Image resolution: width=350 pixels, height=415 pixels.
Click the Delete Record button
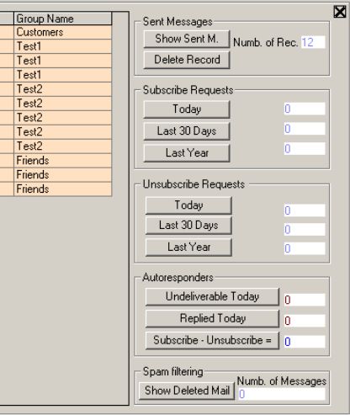click(x=187, y=60)
